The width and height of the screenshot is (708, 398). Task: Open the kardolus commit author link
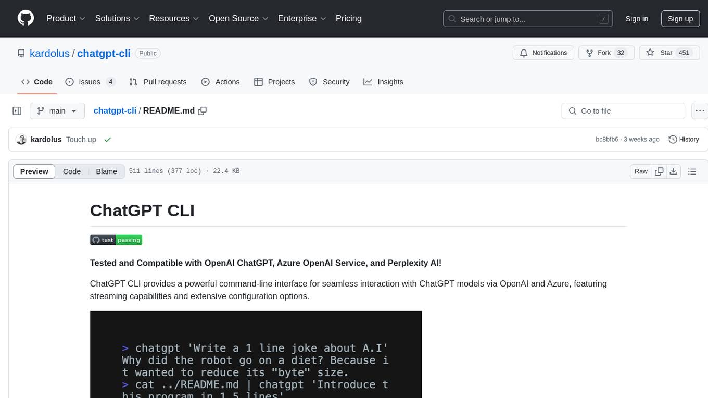coord(46,140)
